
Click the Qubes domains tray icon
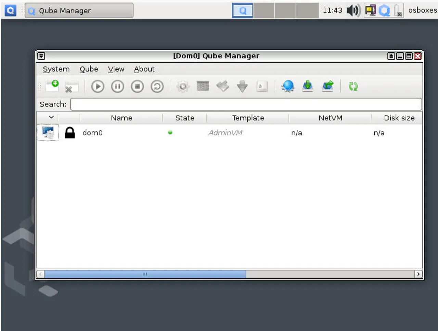coord(384,11)
